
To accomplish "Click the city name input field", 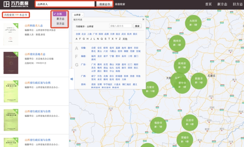I will [121, 26].
